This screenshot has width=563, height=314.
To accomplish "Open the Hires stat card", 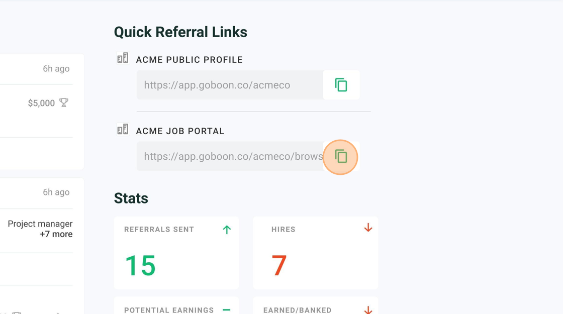I will (x=316, y=253).
